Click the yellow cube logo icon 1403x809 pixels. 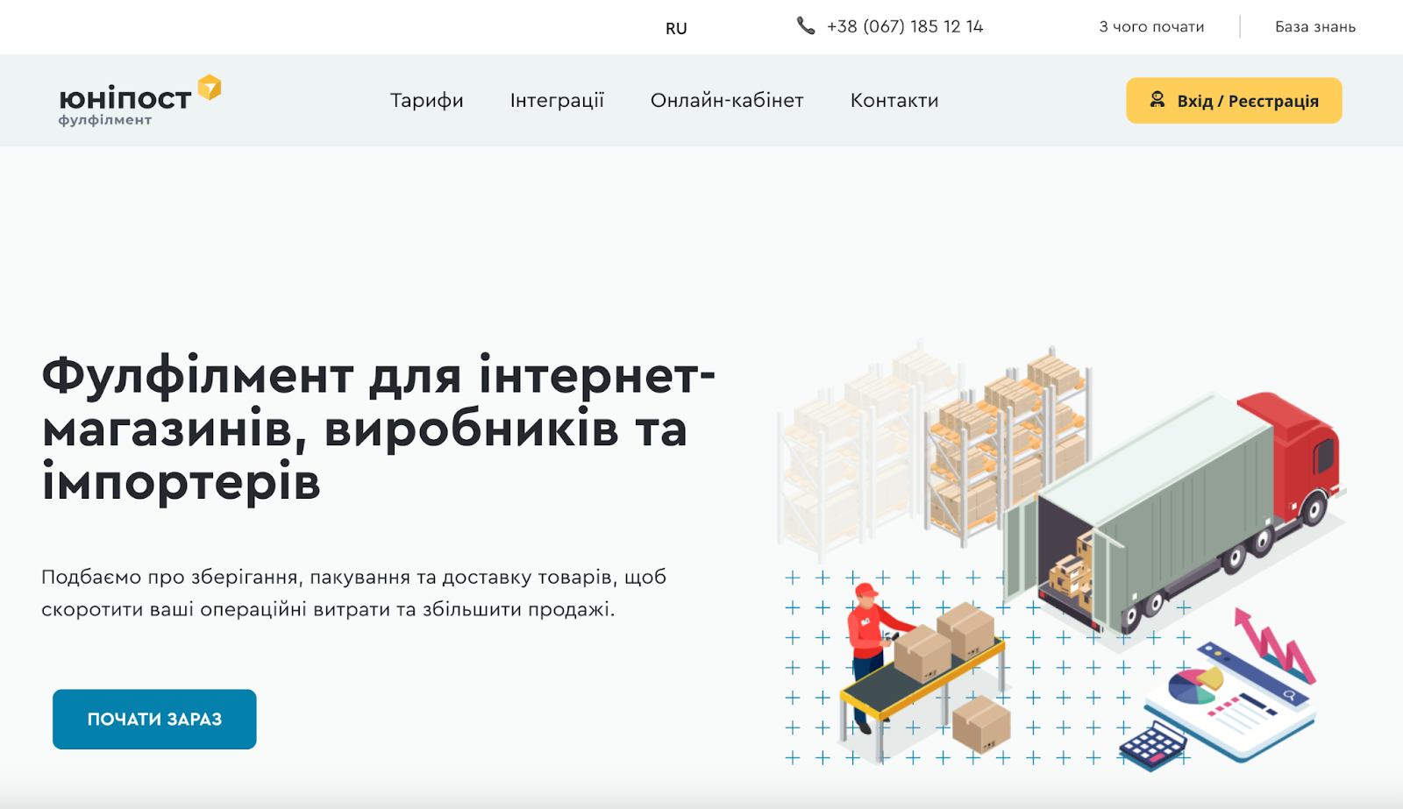point(210,87)
